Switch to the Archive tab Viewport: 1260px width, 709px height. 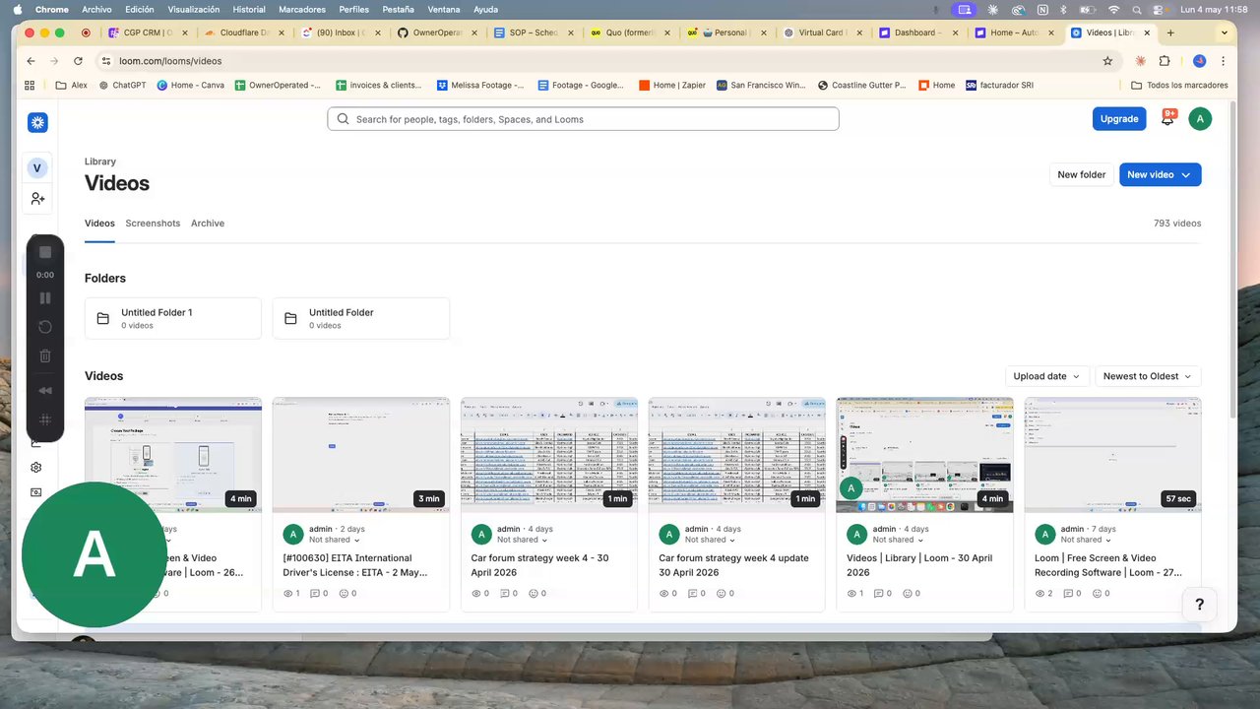coord(208,224)
